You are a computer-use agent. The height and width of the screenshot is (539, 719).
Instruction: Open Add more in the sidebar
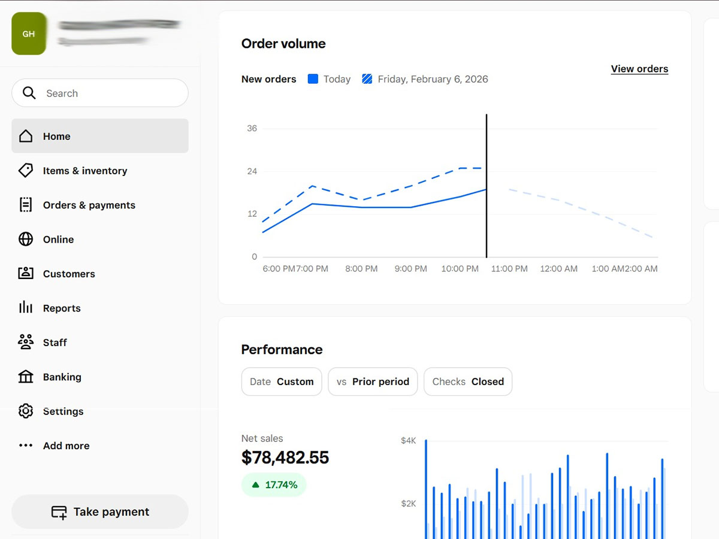point(66,446)
